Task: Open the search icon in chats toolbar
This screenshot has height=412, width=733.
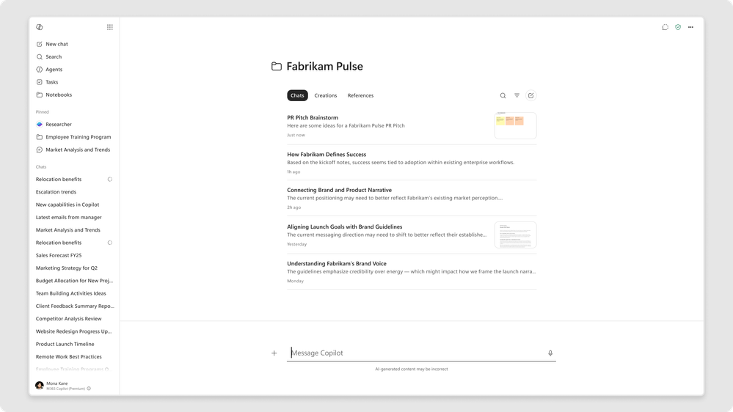Action: [503, 96]
